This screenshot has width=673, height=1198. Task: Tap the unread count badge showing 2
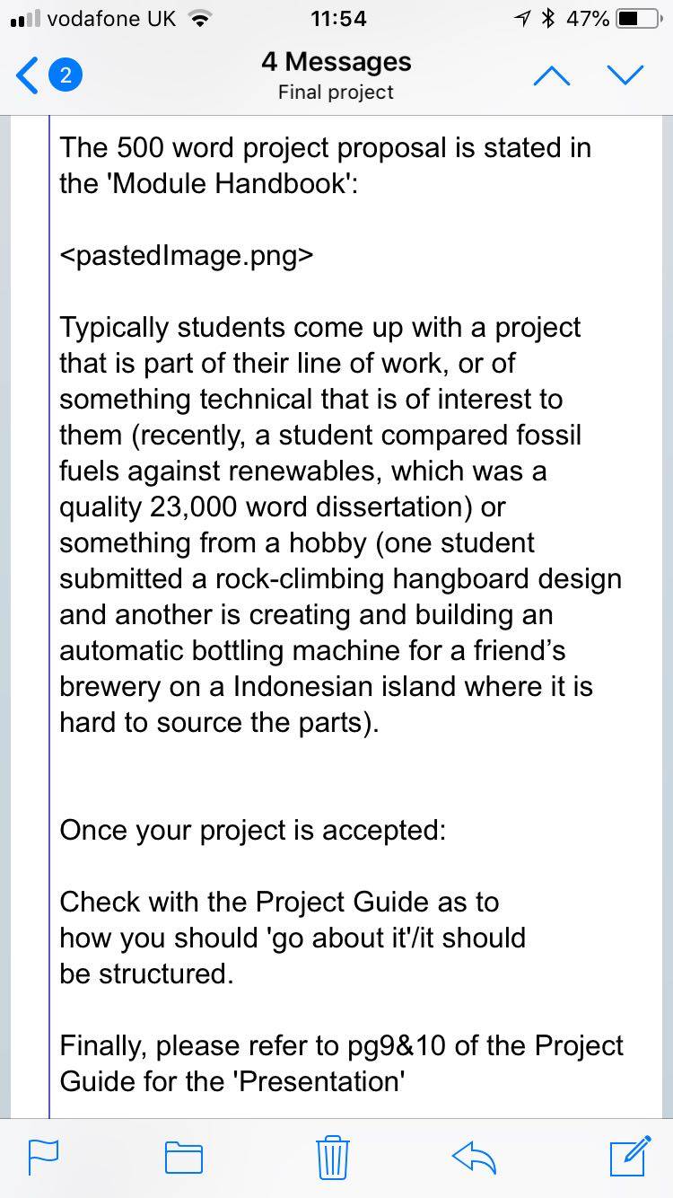click(x=65, y=75)
